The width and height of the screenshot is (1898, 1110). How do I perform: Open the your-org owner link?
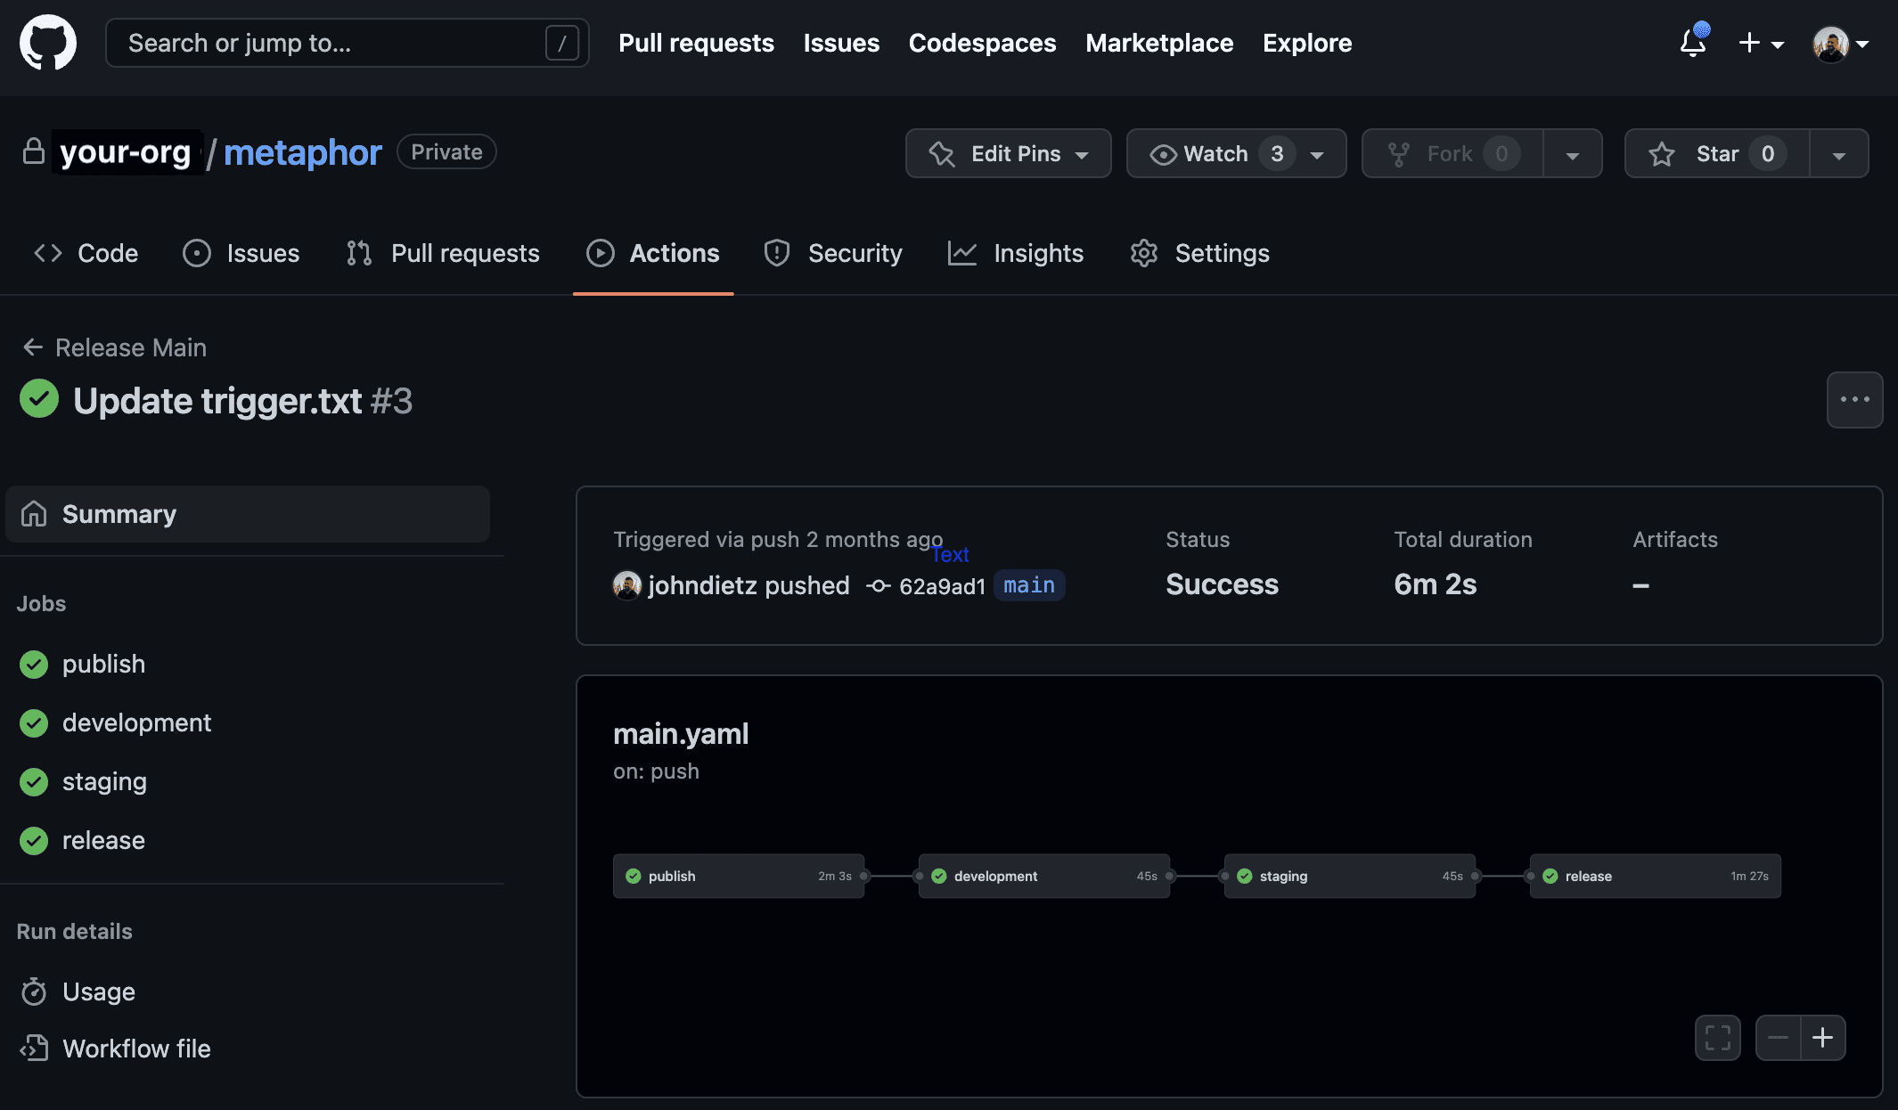coord(126,152)
